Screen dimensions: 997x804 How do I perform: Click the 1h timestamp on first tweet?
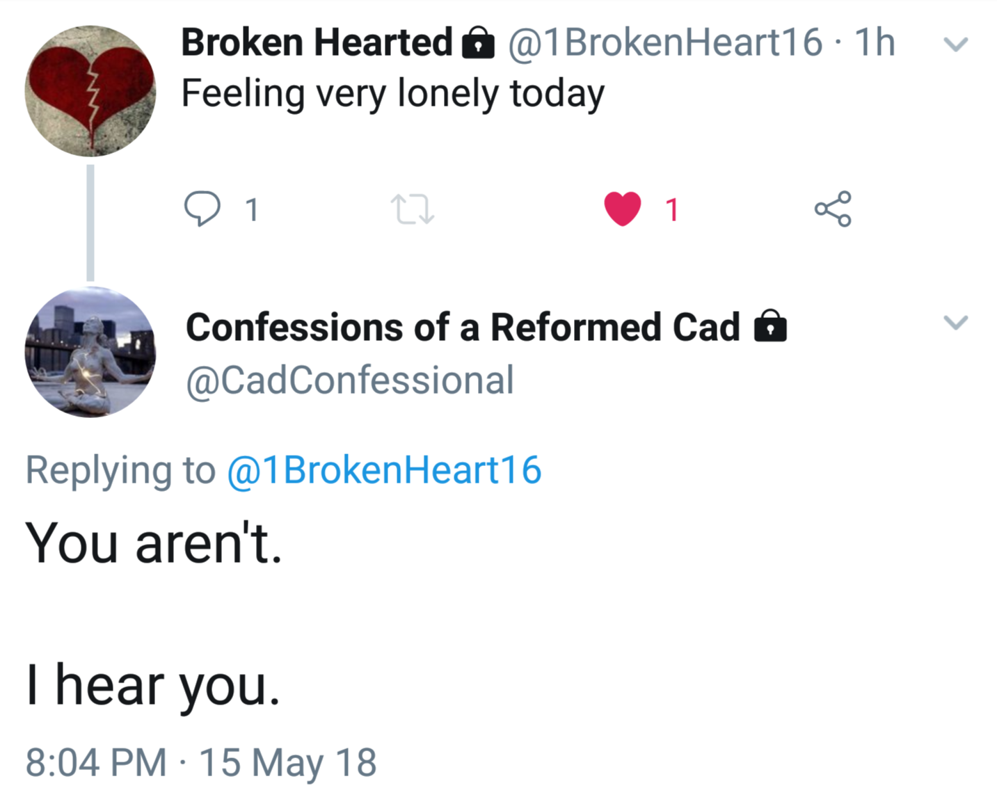click(x=875, y=42)
